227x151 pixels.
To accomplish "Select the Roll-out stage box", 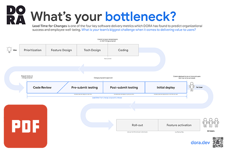I will pyautogui.click(x=137, y=125).
